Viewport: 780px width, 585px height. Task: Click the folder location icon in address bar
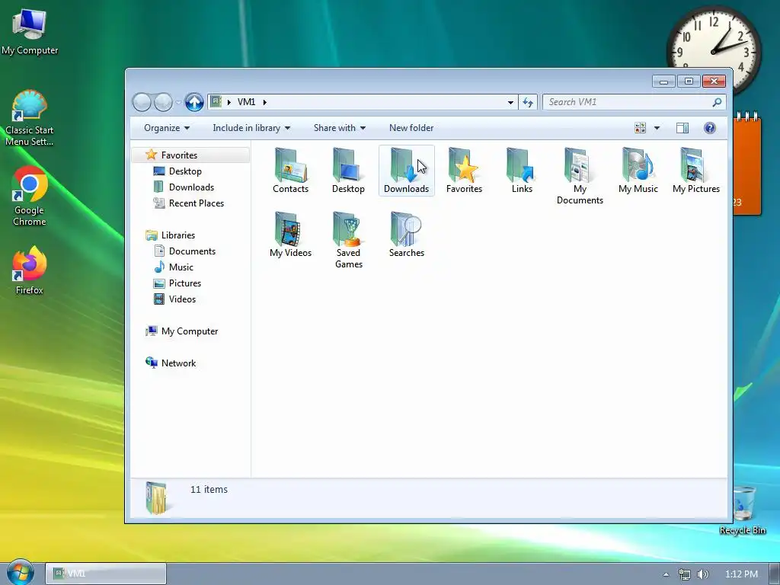(x=216, y=102)
